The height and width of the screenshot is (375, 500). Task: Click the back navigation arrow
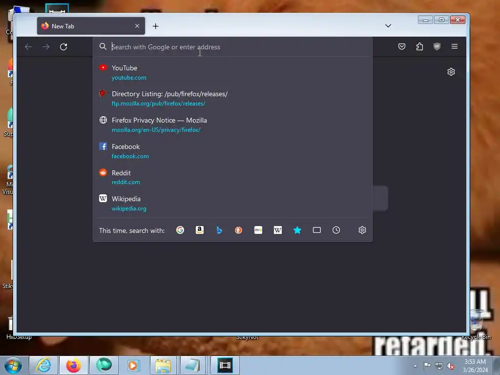[28, 47]
